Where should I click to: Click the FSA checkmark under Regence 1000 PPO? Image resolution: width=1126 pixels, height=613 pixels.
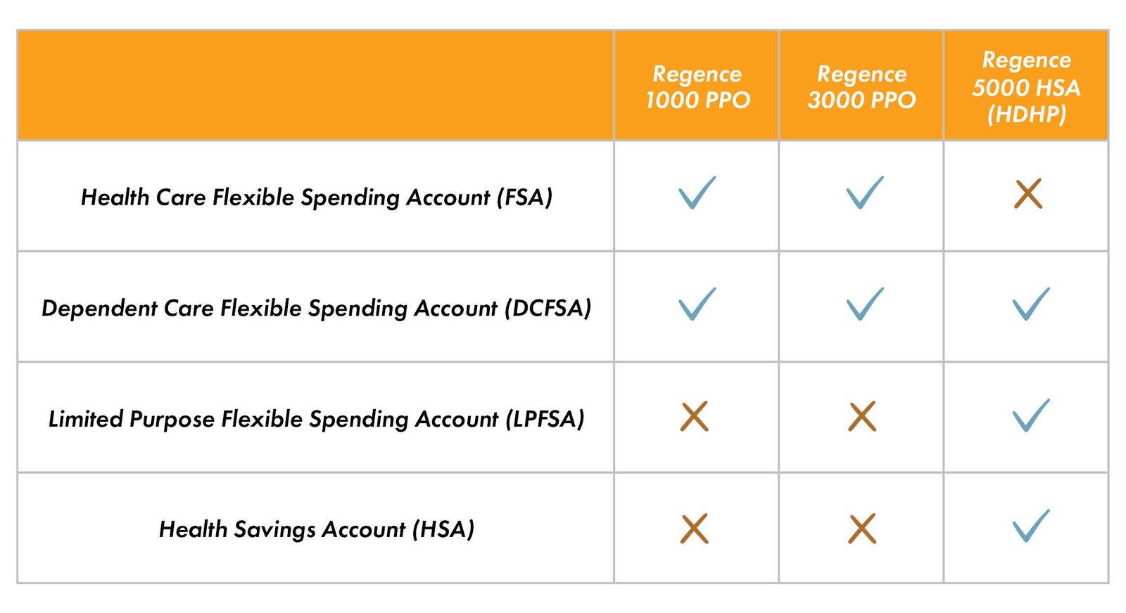tap(697, 192)
